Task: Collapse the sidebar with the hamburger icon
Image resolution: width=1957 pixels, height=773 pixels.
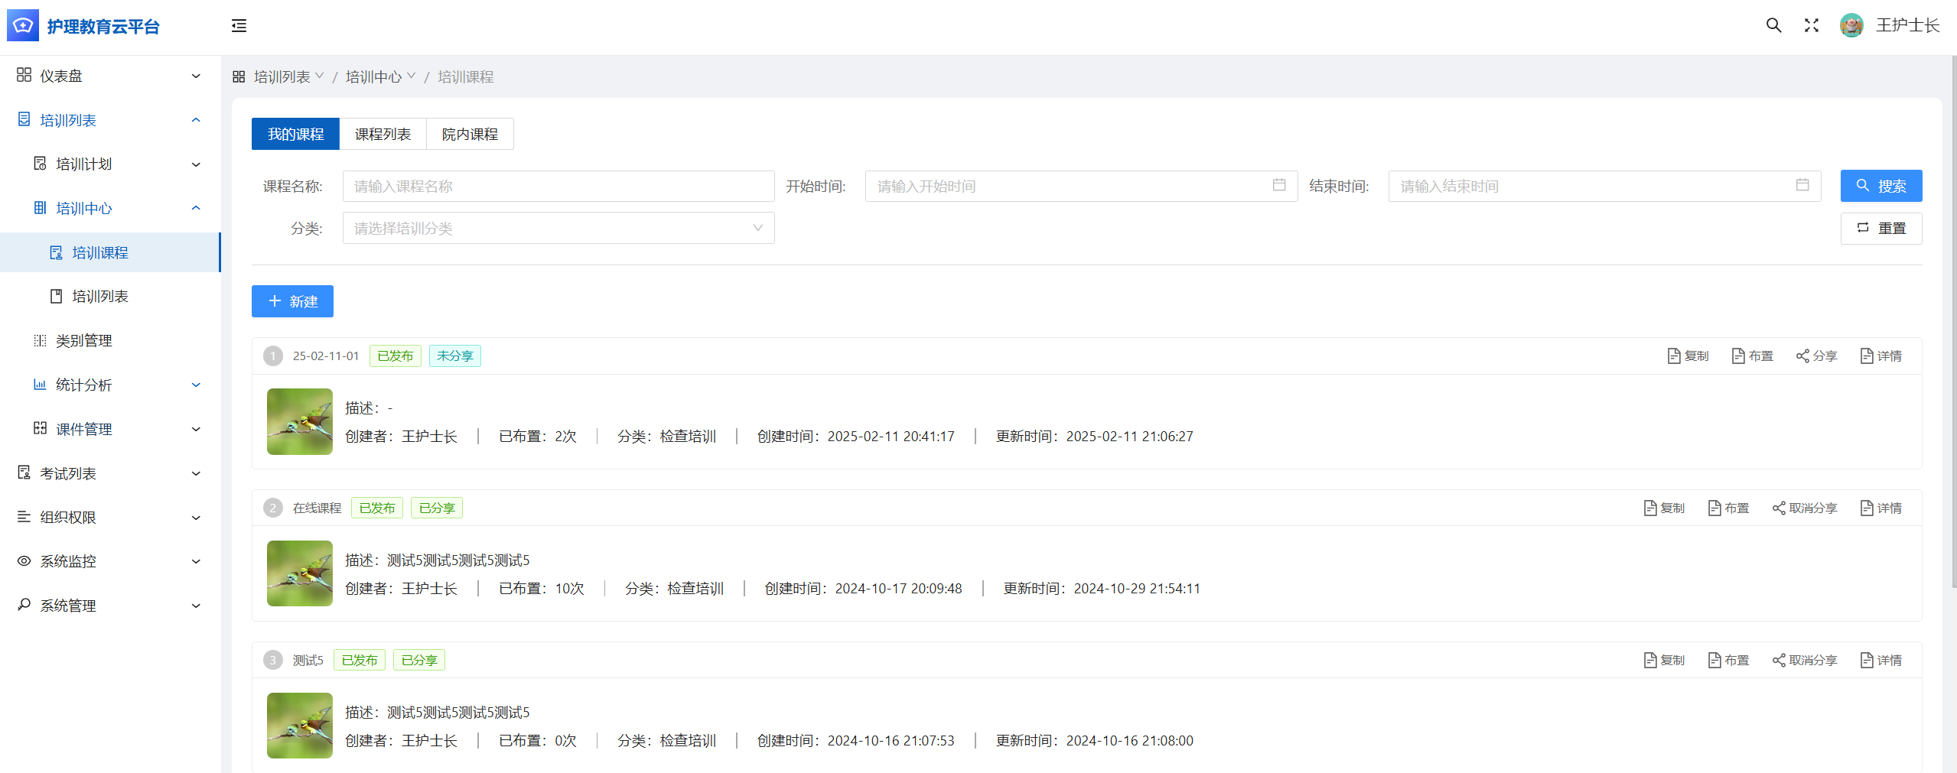Action: (239, 26)
